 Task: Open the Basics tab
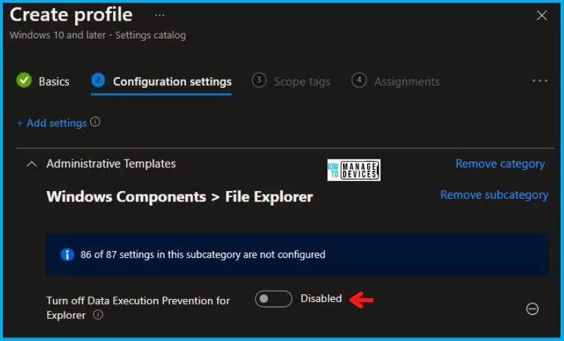54,82
